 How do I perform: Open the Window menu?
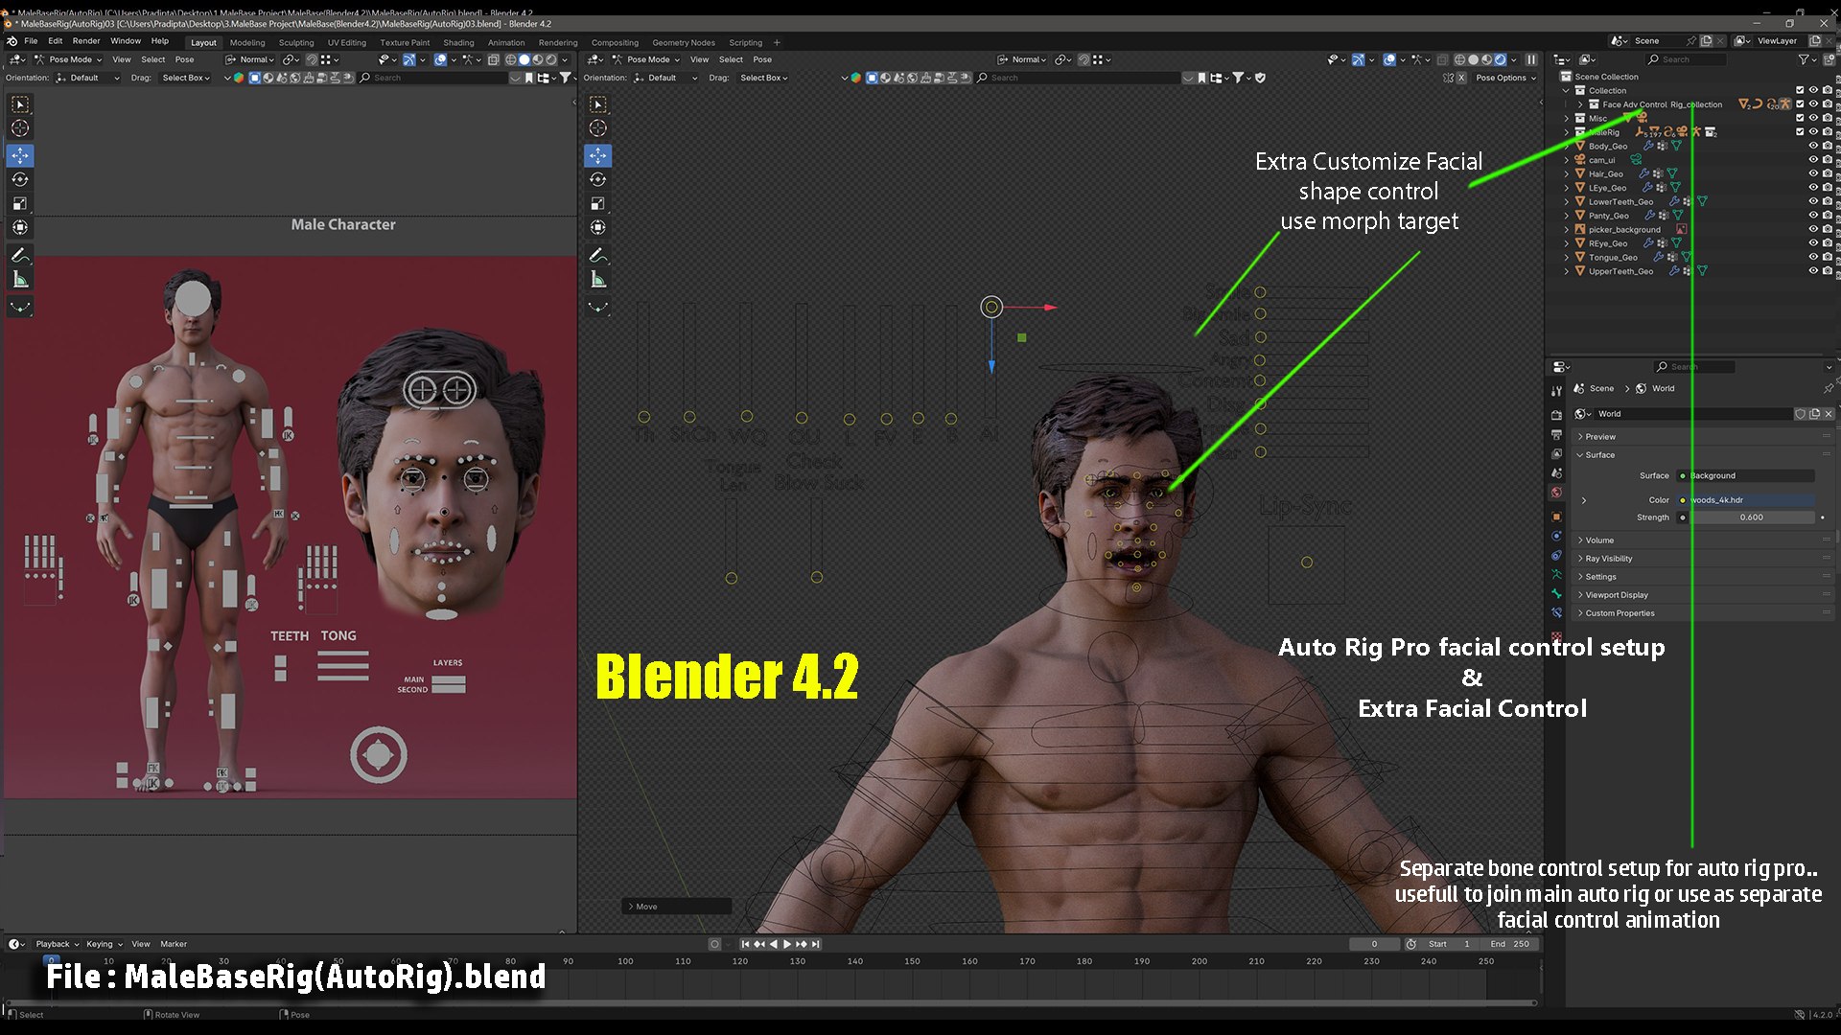coord(126,41)
